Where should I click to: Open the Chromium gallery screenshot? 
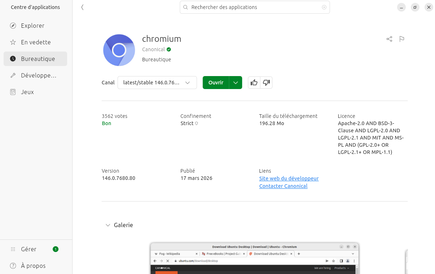[255, 258]
